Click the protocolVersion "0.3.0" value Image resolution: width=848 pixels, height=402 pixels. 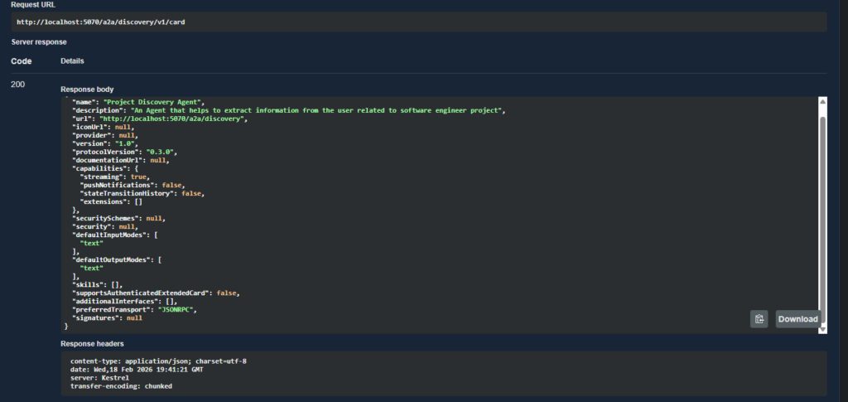pos(160,152)
